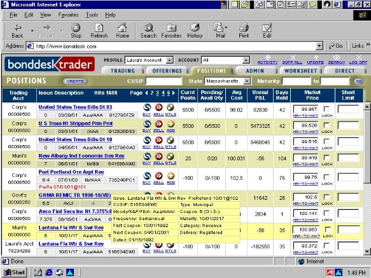371x278 pixels.
Task: Enable Lock checkbox for Port Portland row
Action: 326,177
